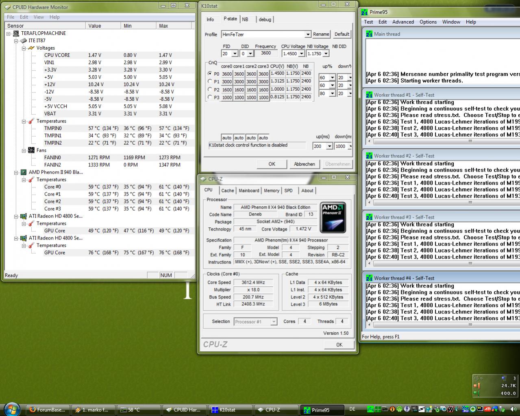Click the AMD Phenom II chip icon in tree
The image size is (520, 416).
pyautogui.click(x=24, y=172)
